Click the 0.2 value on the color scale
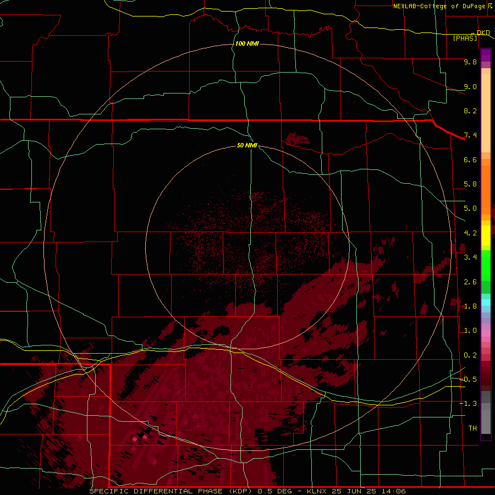Viewport: 495px width, 495px height. [x=470, y=355]
